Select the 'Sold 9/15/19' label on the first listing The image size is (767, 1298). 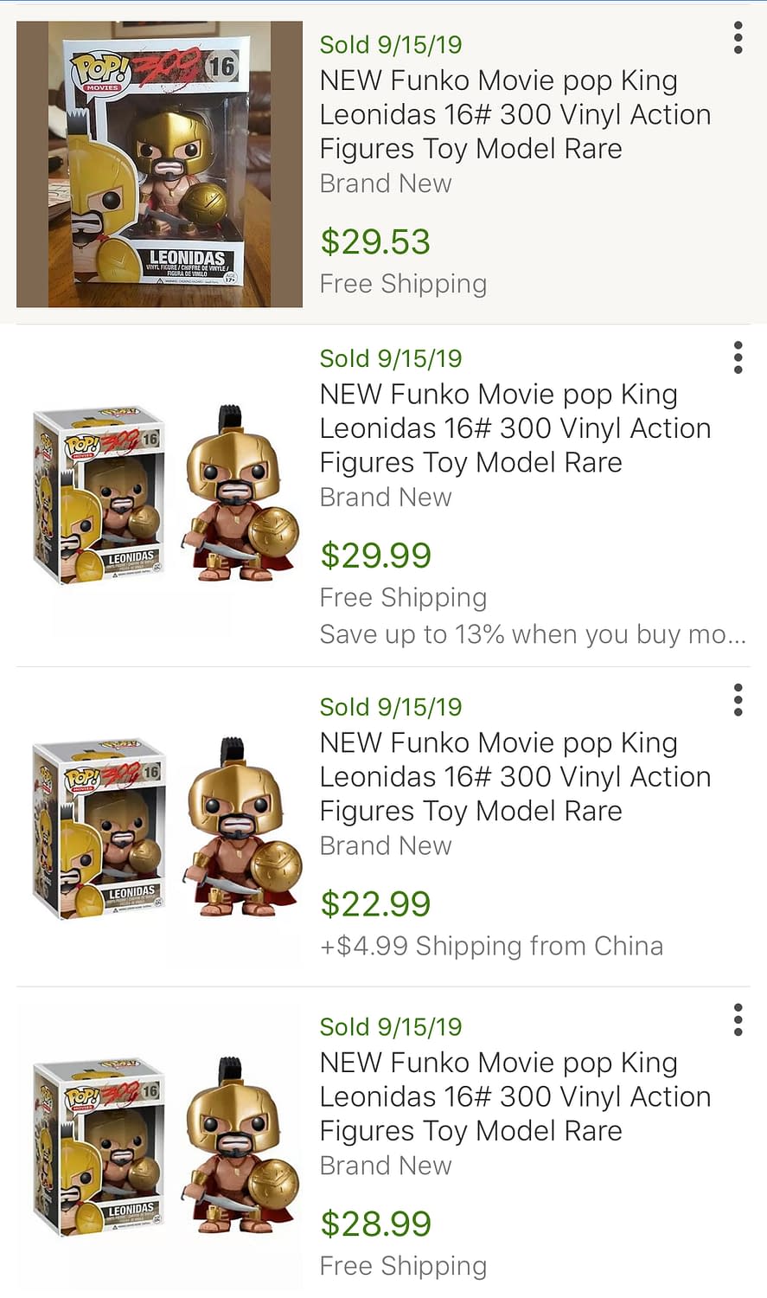(391, 43)
